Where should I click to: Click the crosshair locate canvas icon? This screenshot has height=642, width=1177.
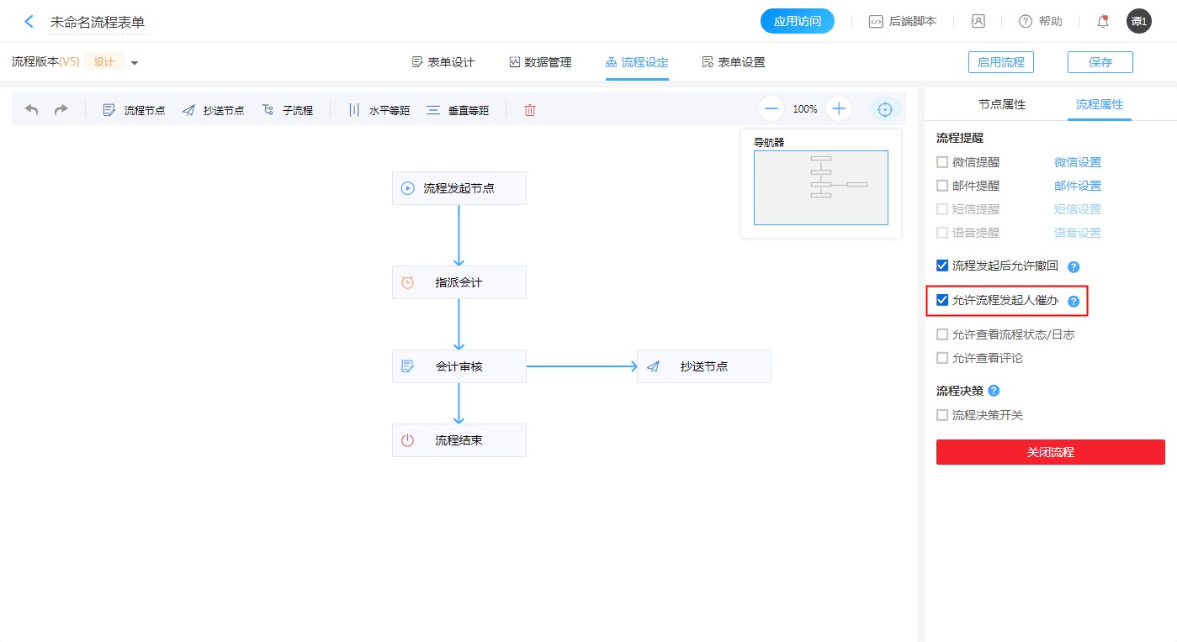tap(884, 109)
